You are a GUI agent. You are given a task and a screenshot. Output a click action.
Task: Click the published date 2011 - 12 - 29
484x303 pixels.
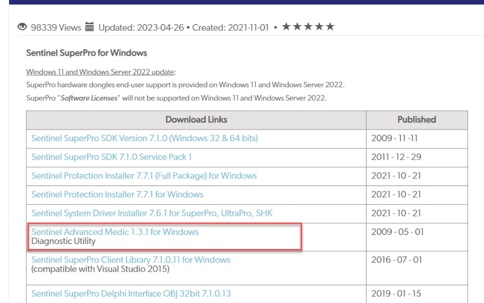(396, 157)
